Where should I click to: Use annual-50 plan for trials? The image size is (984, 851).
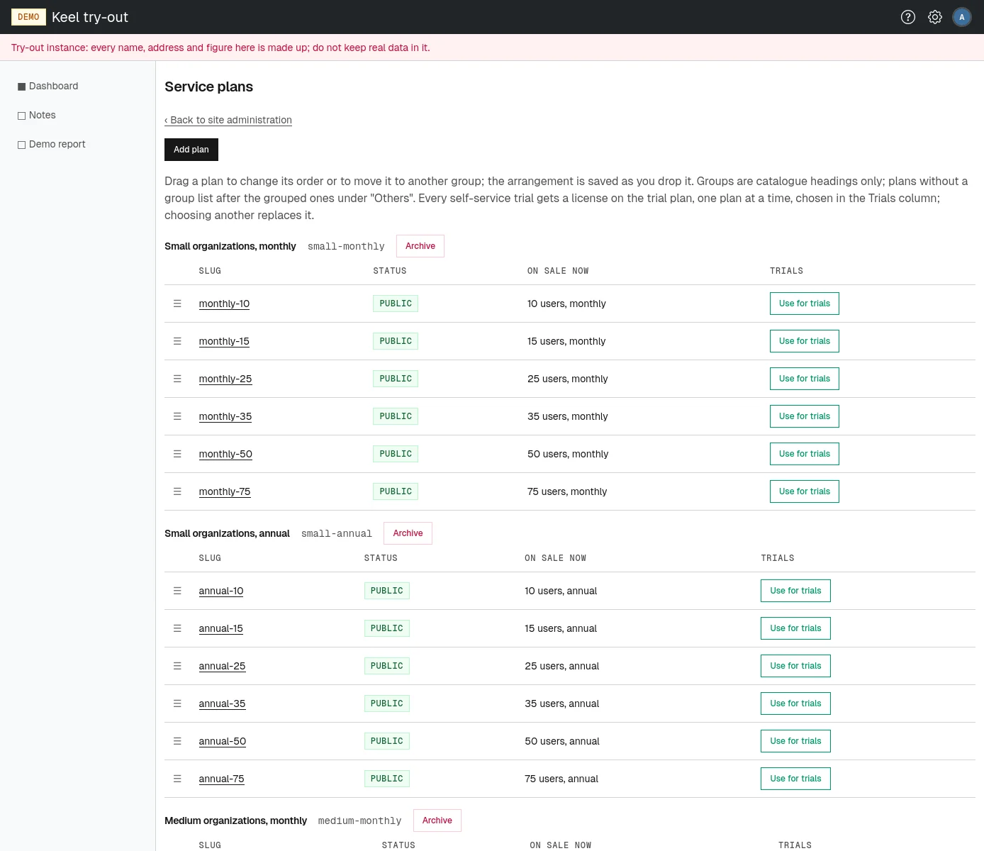tap(795, 741)
